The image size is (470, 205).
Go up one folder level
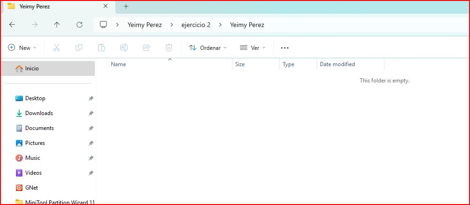click(x=57, y=25)
